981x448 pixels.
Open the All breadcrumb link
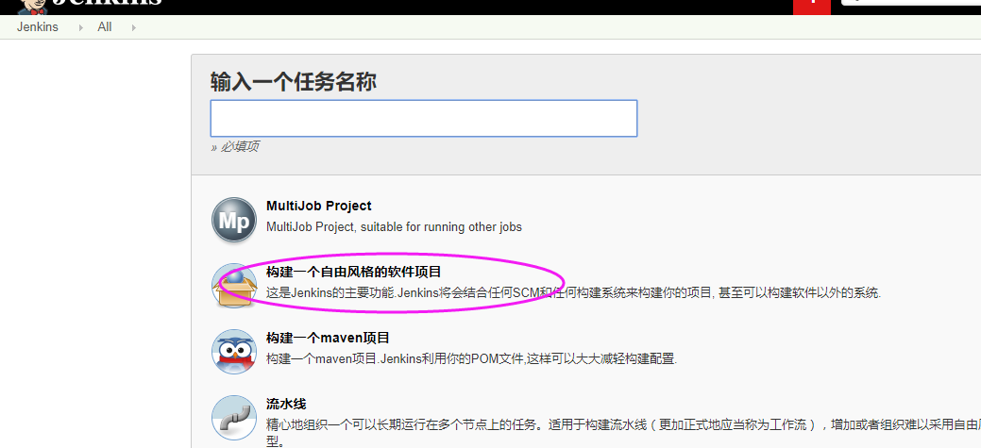tap(105, 27)
